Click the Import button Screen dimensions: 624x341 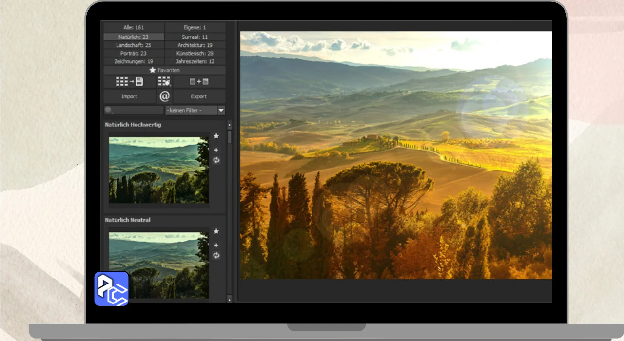[x=129, y=96]
